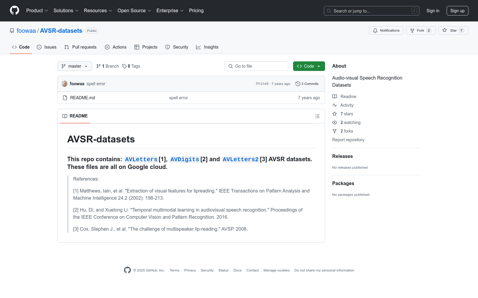
Task: Fork this repository
Action: tap(421, 30)
